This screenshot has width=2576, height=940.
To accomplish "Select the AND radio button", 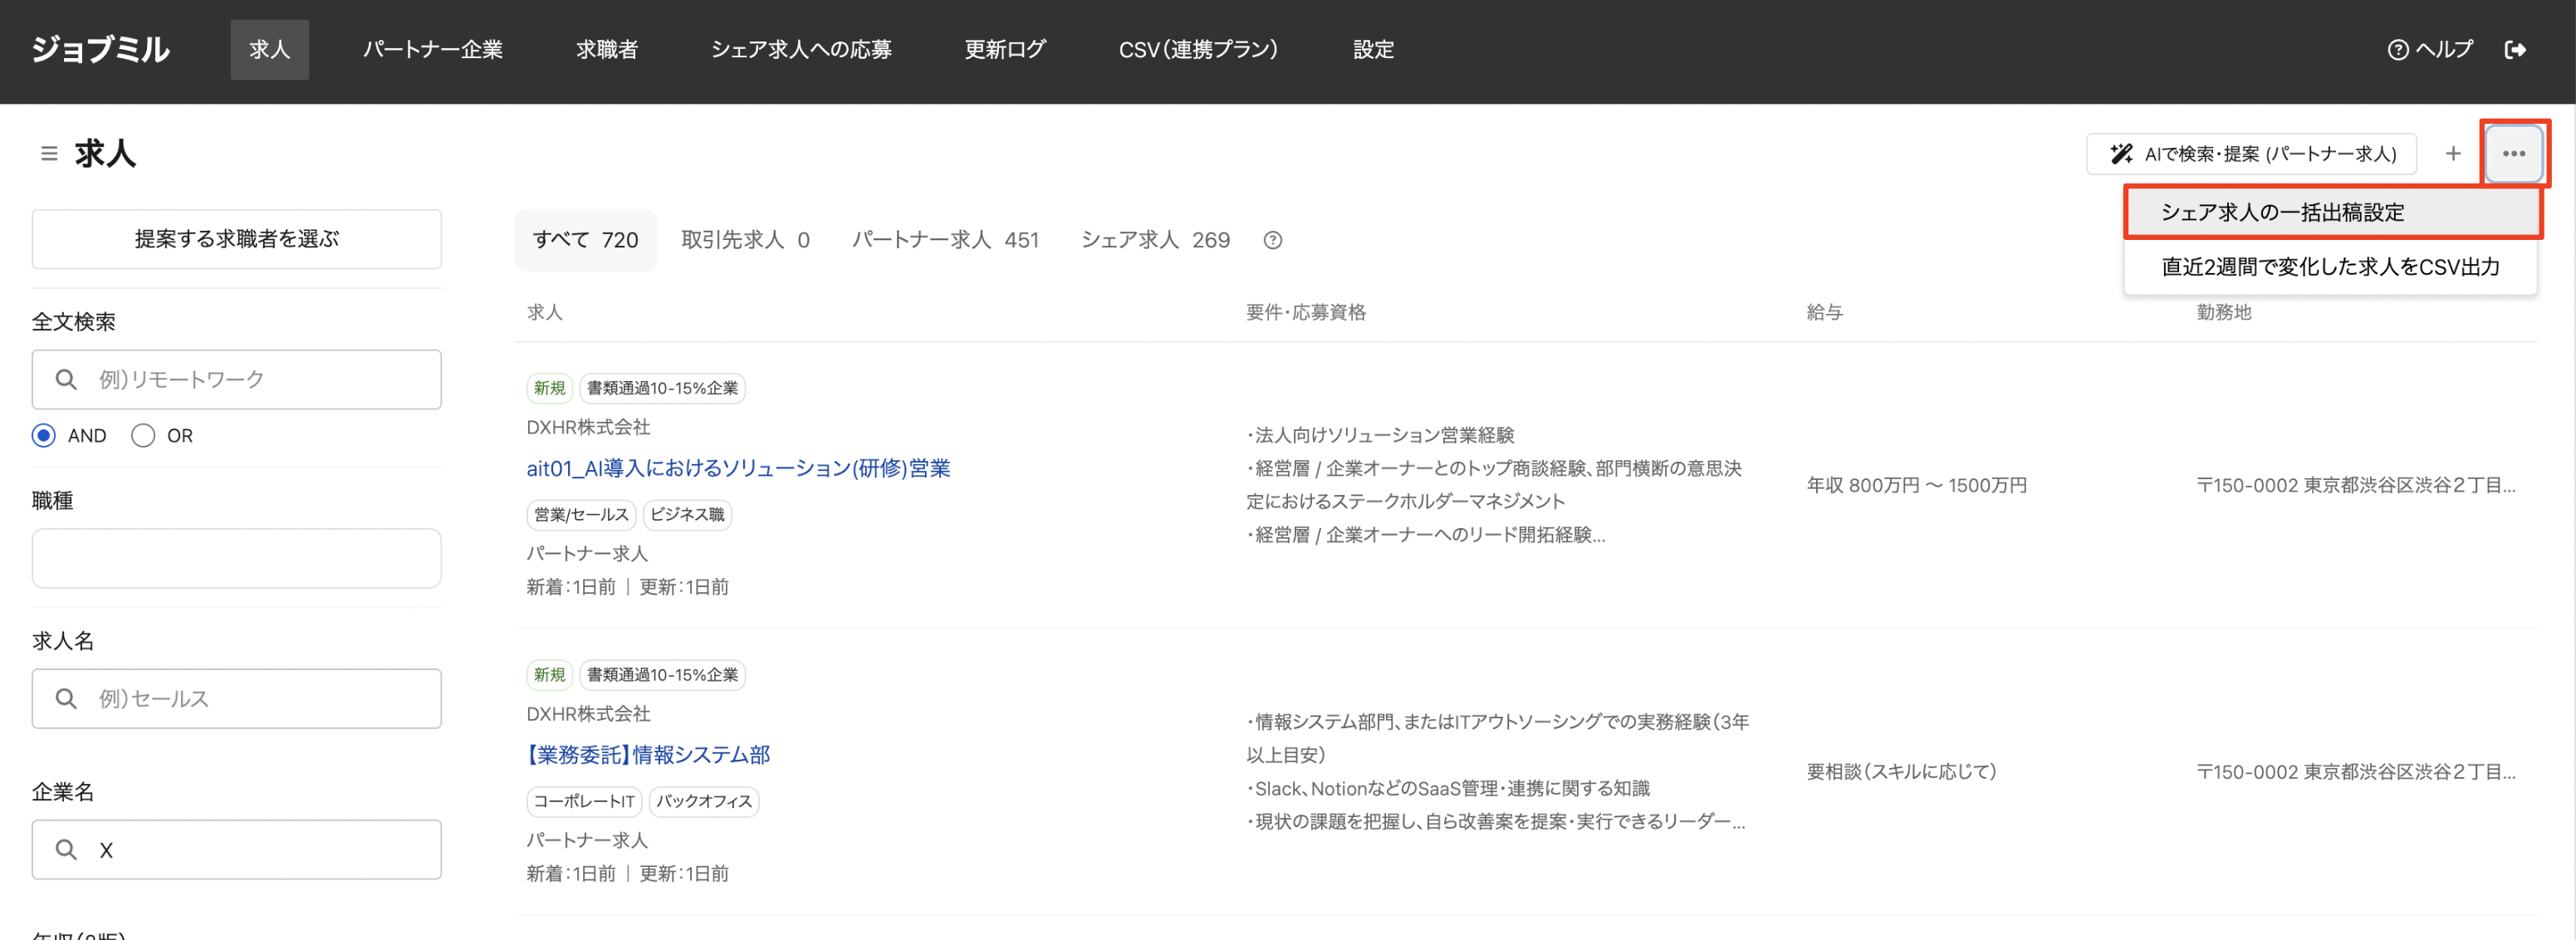I will pyautogui.click(x=44, y=436).
